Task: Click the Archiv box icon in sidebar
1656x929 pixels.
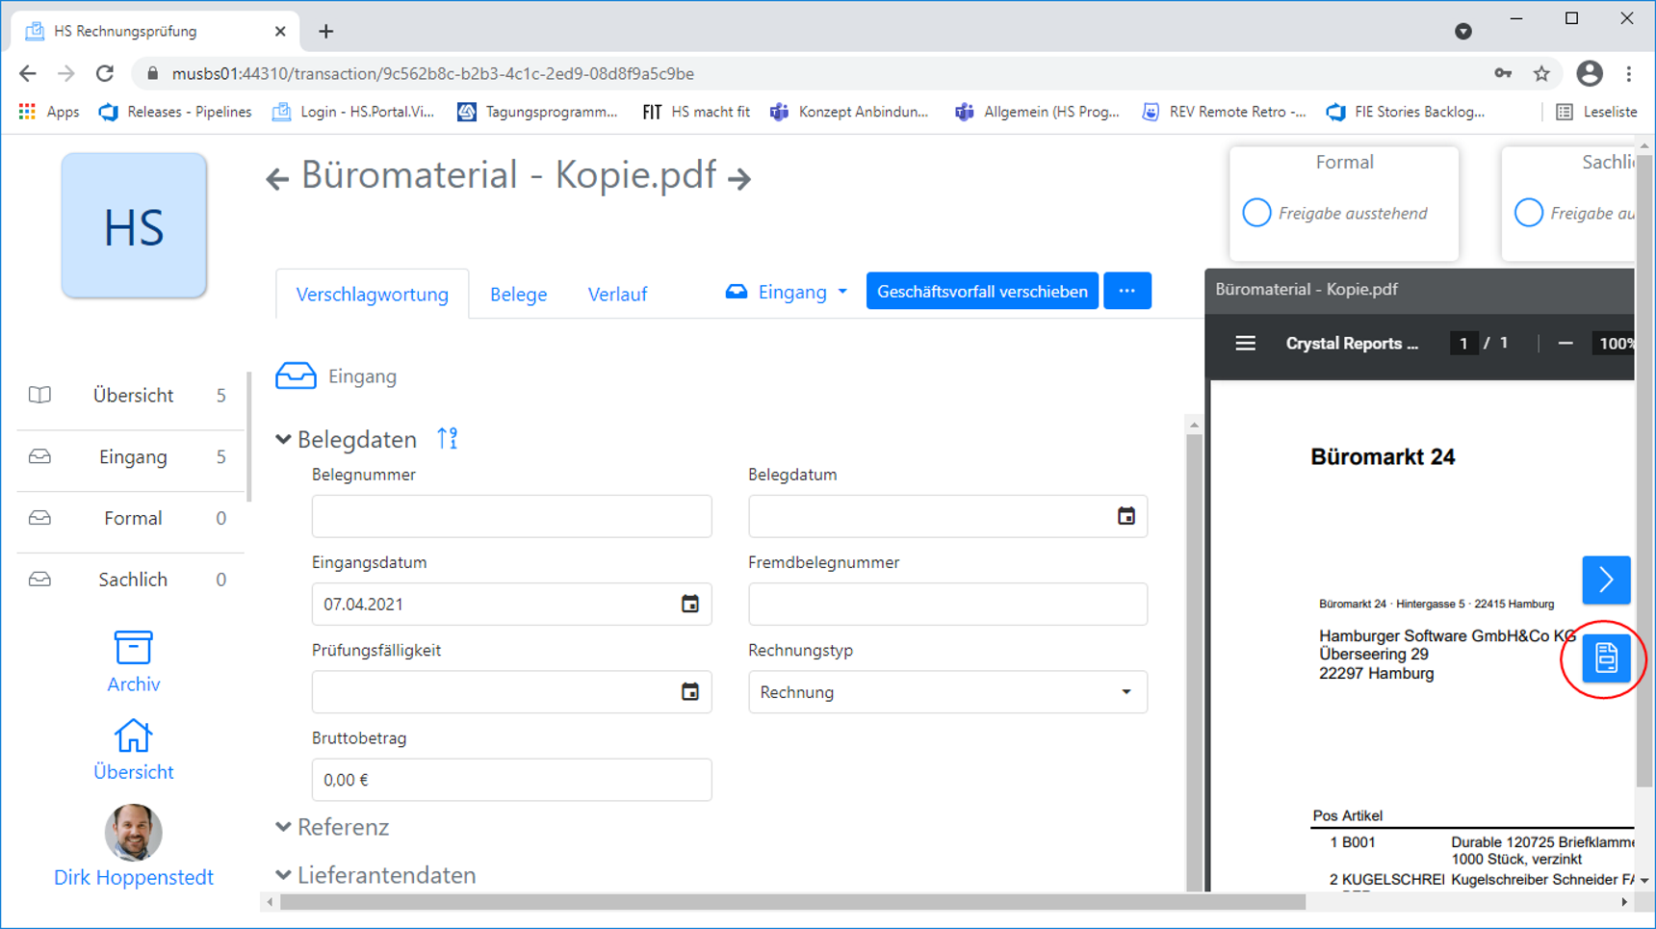Action: coord(133,648)
